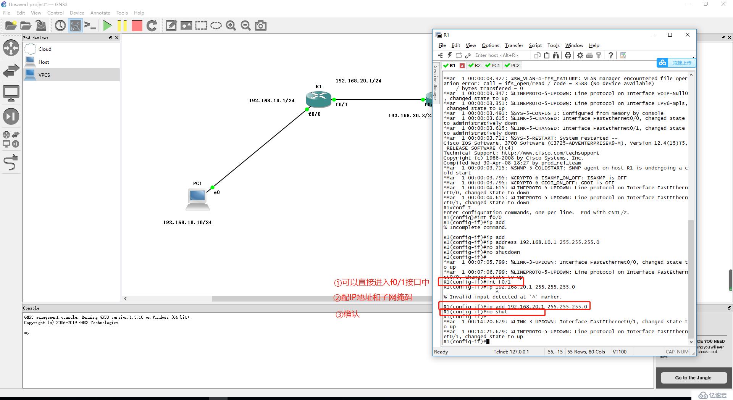Select Host in End devices list
733x400 pixels.
[x=71, y=62]
